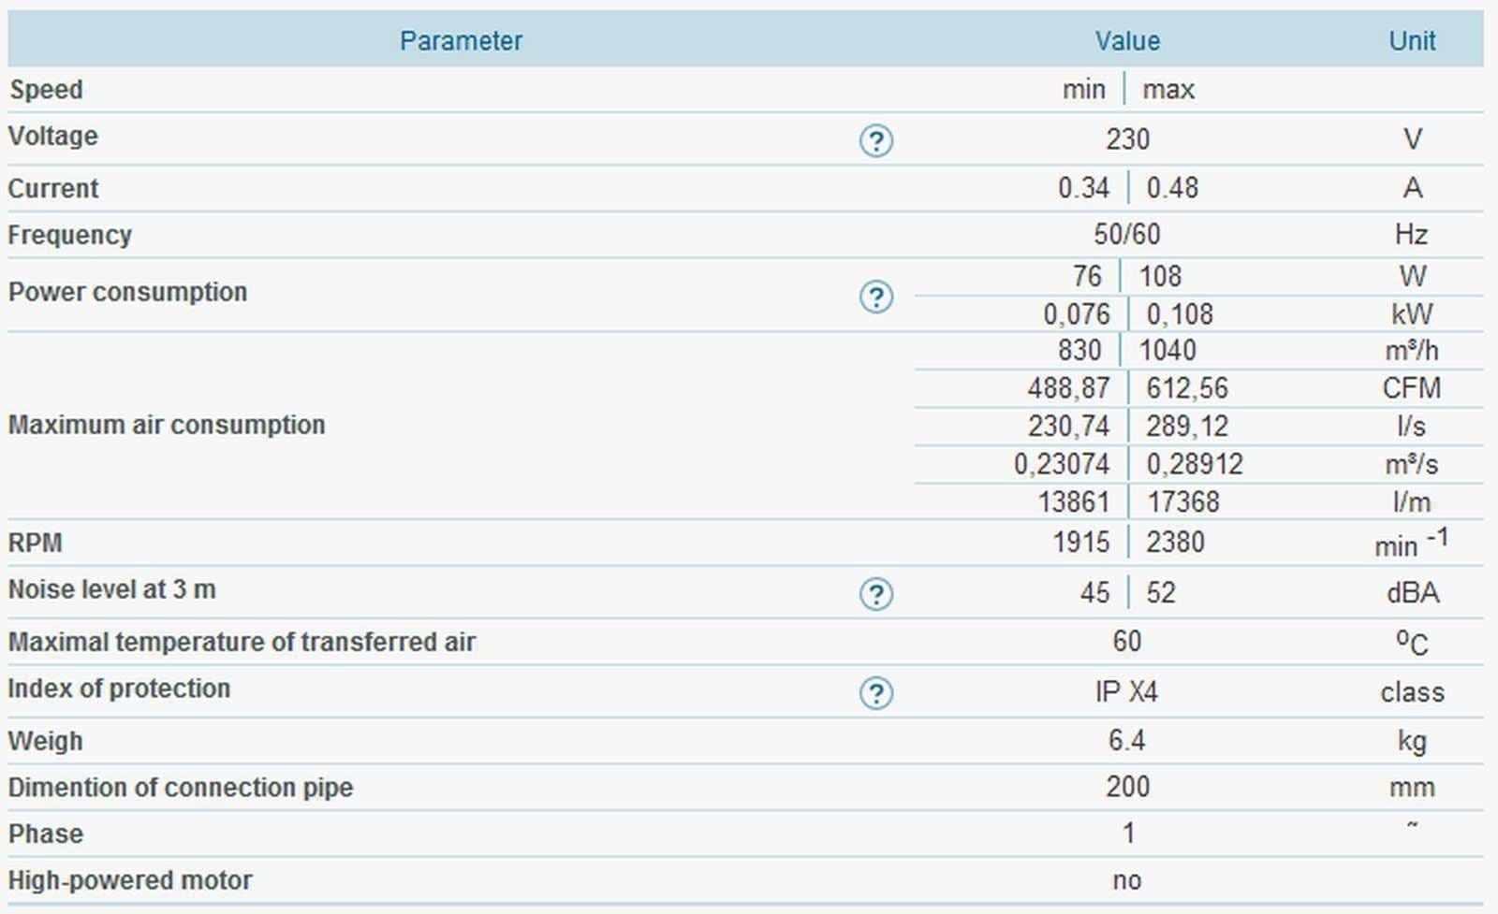Click the IP X4 protection value

click(1127, 692)
